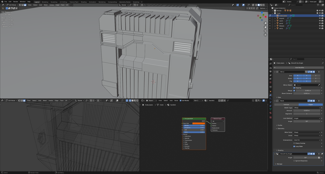Click the pan hand icon in the viewport
The width and height of the screenshot is (325, 174).
(x=265, y=27)
